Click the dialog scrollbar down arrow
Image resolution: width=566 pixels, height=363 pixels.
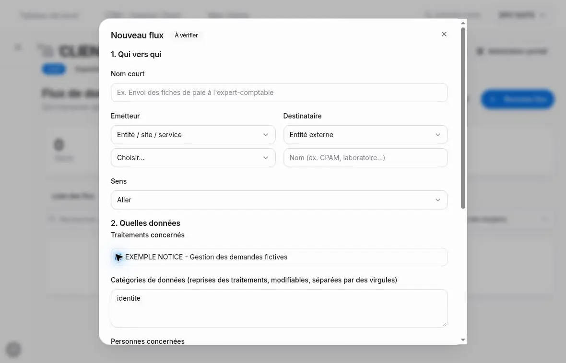(x=463, y=340)
